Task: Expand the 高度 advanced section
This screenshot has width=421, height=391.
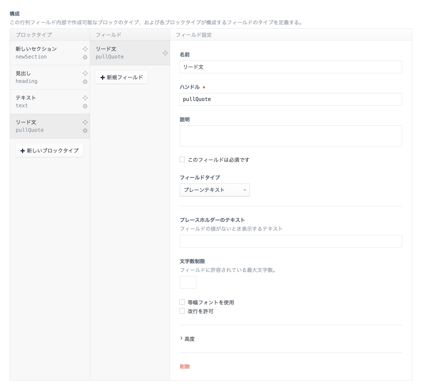Action: [187, 339]
